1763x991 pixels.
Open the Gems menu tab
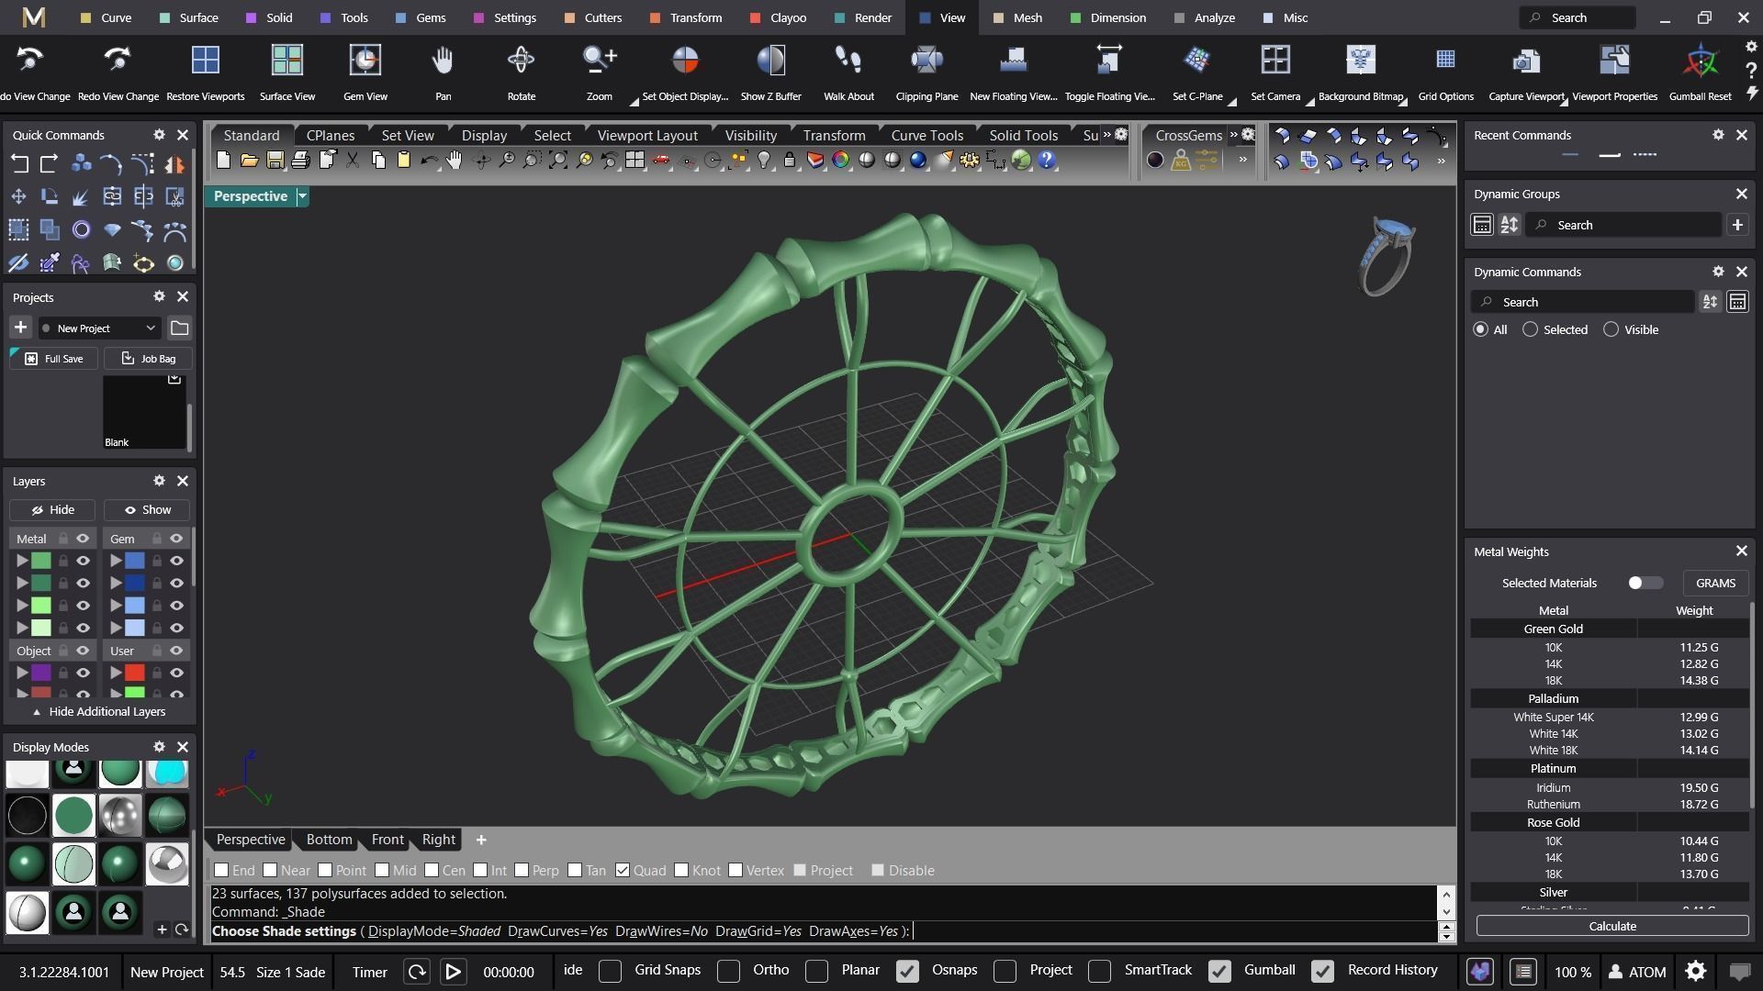click(421, 17)
